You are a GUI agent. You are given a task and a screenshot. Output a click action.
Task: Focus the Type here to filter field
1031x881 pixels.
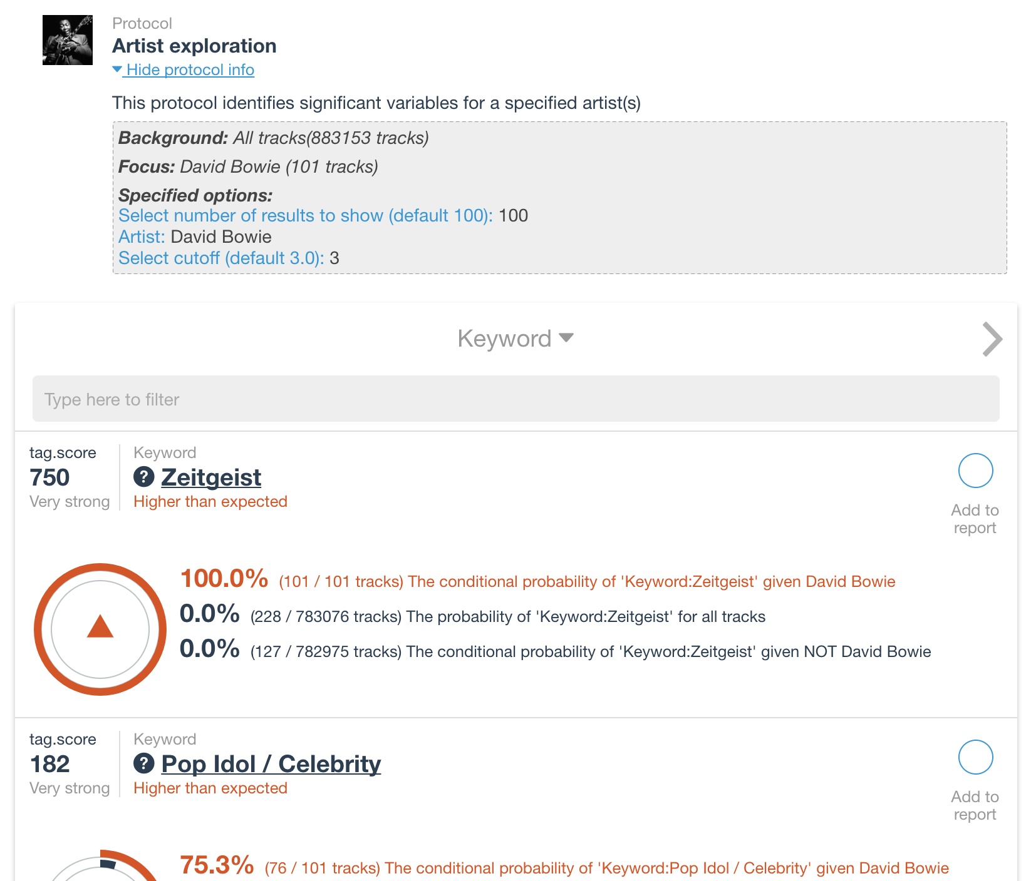pos(515,399)
